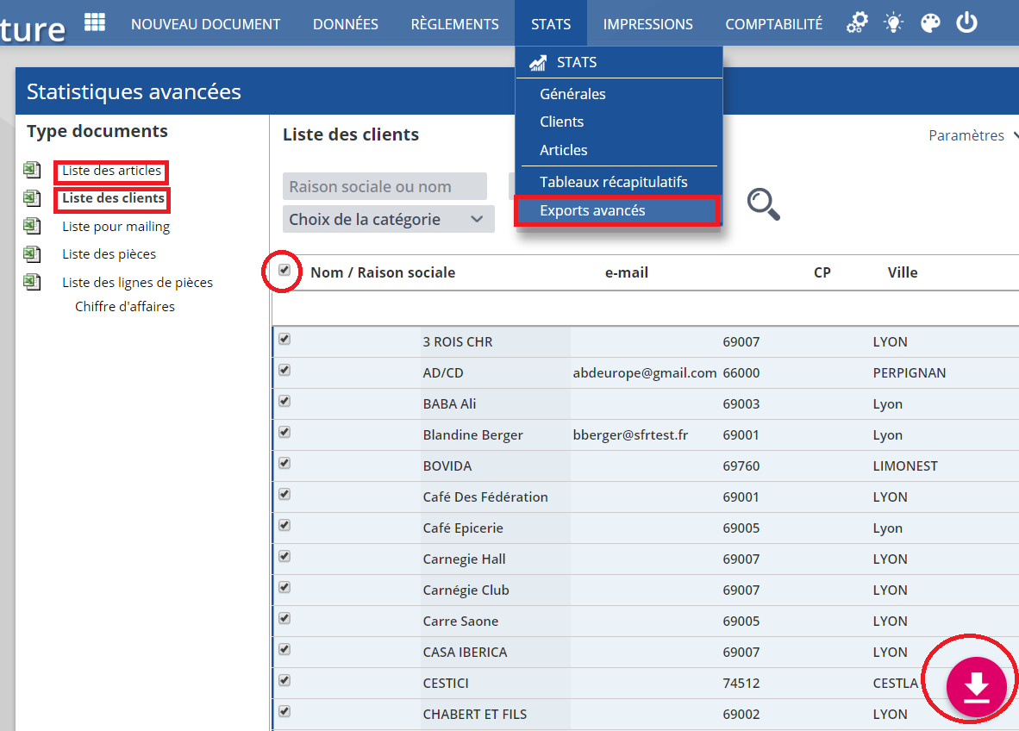Click the STATS chart icon in dropdown
Screen dimensions: 1019x731
click(x=537, y=62)
